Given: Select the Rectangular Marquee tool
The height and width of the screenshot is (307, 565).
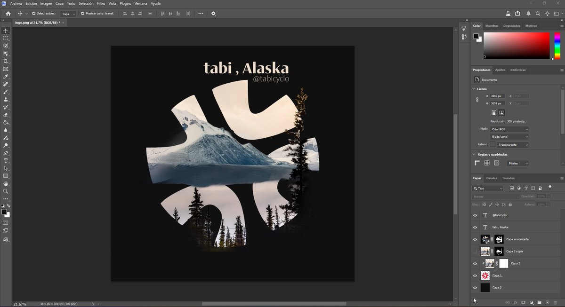Looking at the screenshot, I should 6,38.
